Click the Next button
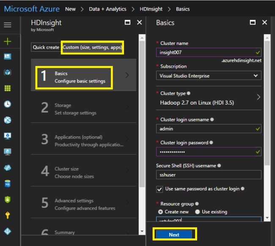The image size is (275, 246). (x=174, y=235)
